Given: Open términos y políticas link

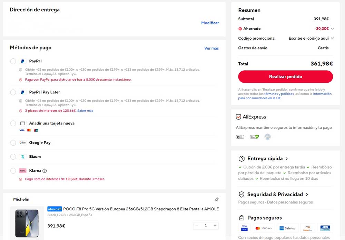Looking at the screenshot, I should pyautogui.click(x=279, y=94).
